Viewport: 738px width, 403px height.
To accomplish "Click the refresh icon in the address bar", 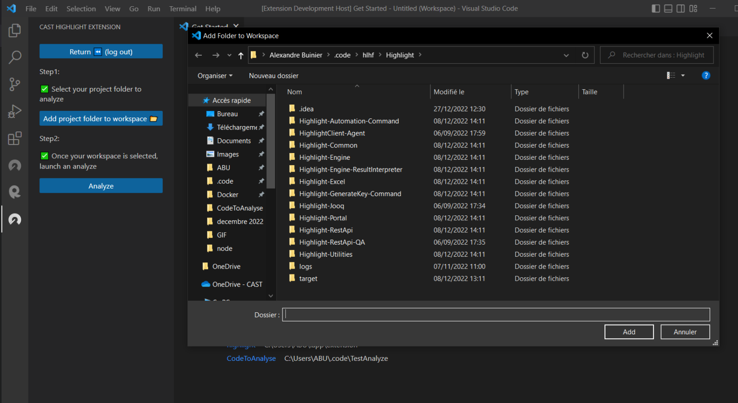I will (x=585, y=55).
